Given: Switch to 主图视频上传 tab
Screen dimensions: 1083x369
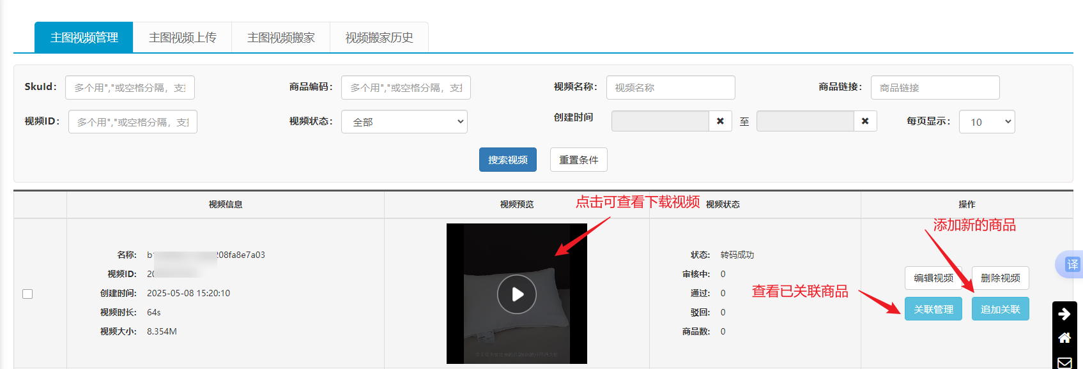Looking at the screenshot, I should pyautogui.click(x=182, y=38).
